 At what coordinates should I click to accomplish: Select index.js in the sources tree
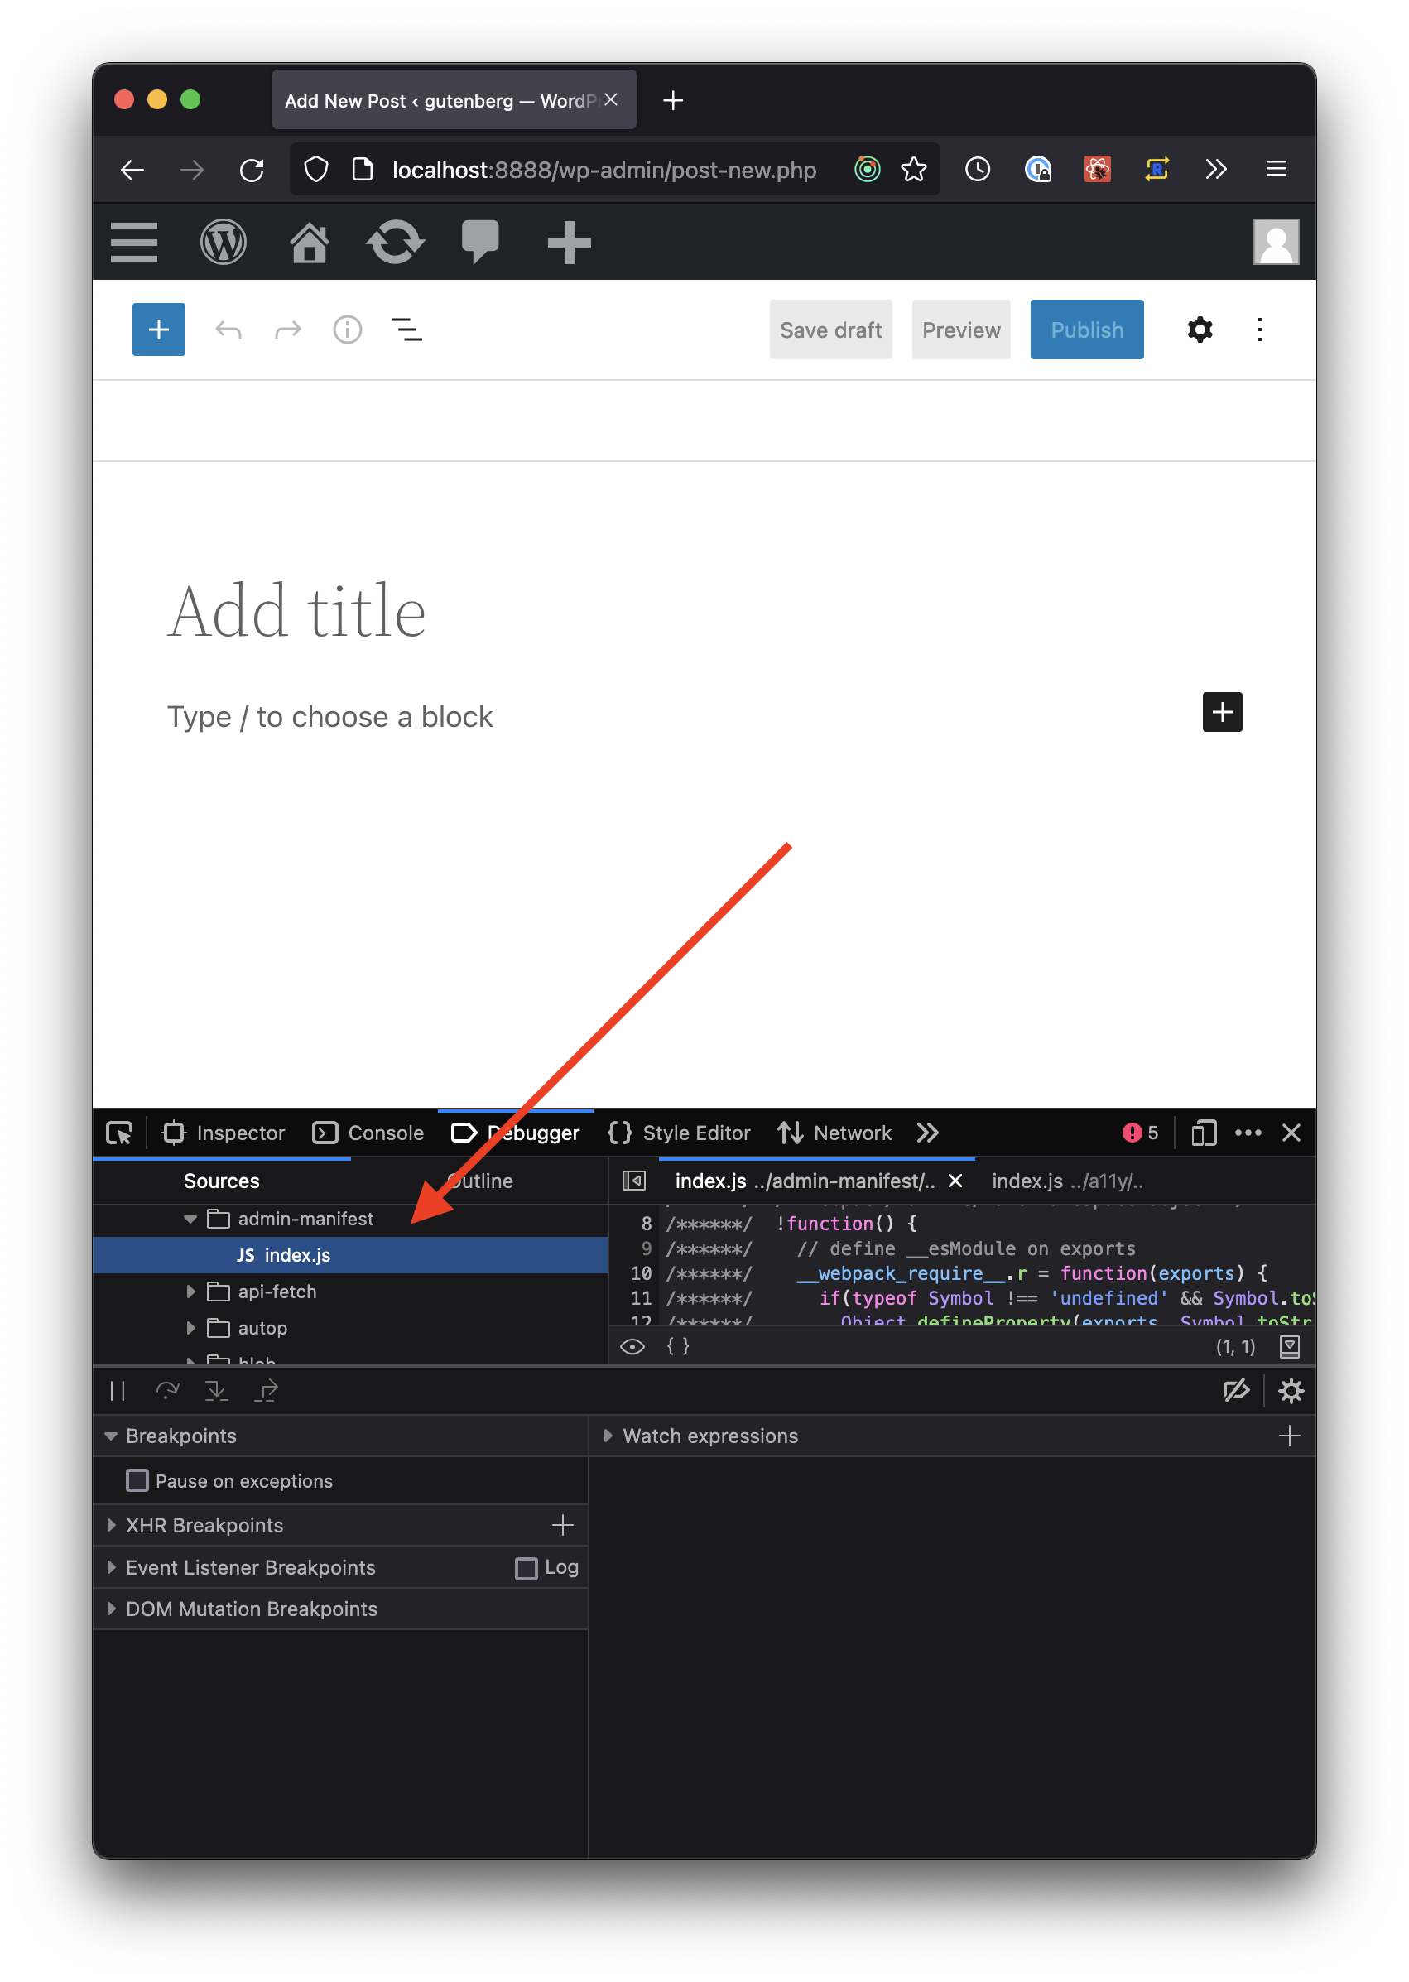350,1255
